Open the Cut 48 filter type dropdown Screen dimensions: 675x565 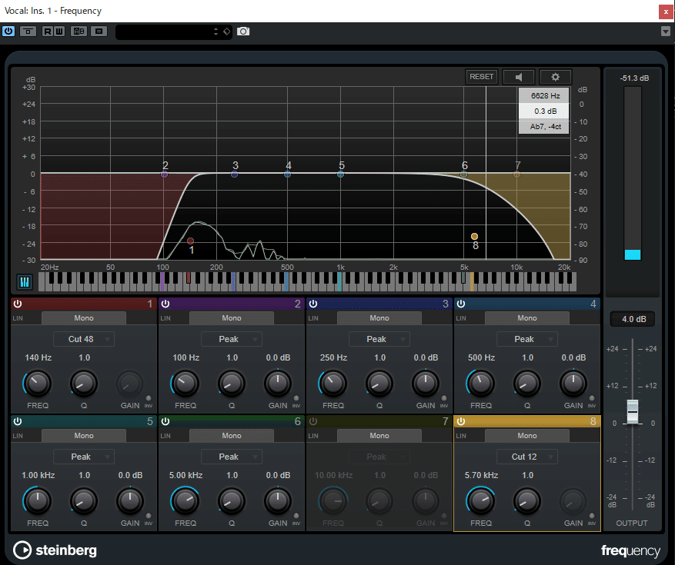[x=83, y=339]
